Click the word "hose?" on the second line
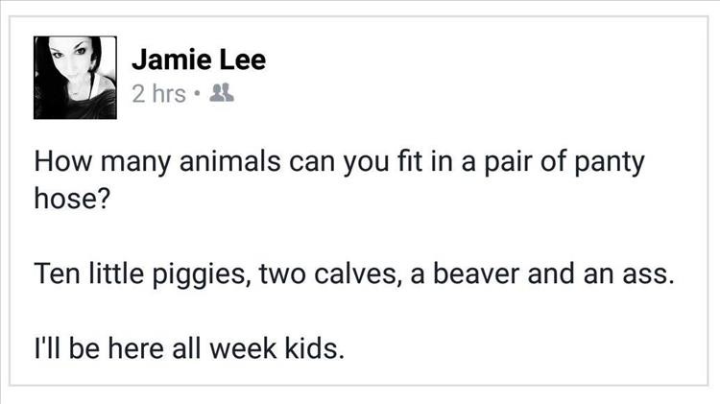This screenshot has height=404, width=720. point(72,199)
